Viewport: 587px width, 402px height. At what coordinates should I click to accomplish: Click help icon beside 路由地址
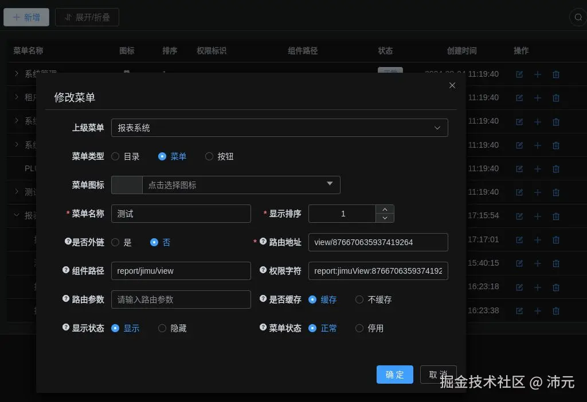pos(263,242)
